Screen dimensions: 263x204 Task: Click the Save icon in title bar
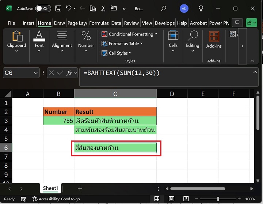click(58, 8)
